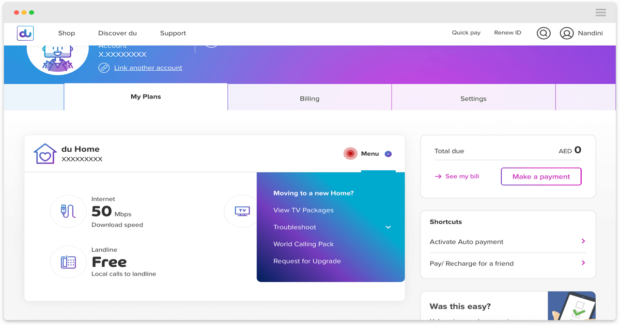Click the Nandini account name
Image resolution: width=620 pixels, height=325 pixels.
pyautogui.click(x=590, y=33)
